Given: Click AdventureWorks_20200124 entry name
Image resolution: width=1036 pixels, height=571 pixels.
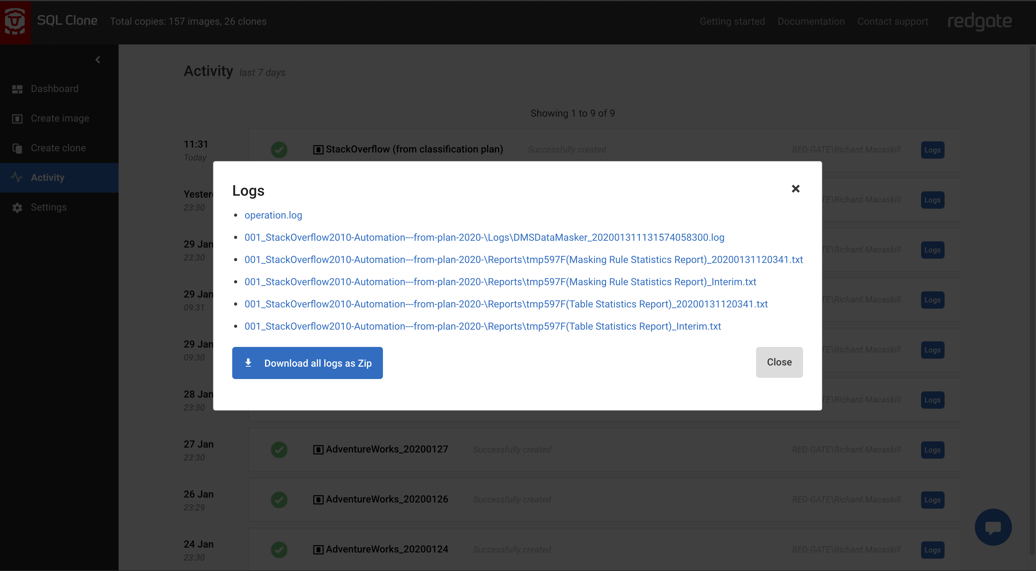Looking at the screenshot, I should coord(387,549).
